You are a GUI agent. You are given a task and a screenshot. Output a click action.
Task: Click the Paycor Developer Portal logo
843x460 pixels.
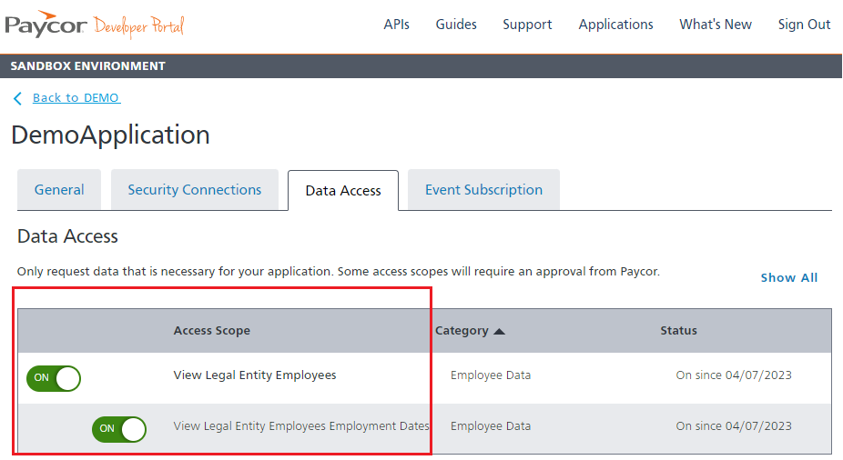tap(95, 25)
